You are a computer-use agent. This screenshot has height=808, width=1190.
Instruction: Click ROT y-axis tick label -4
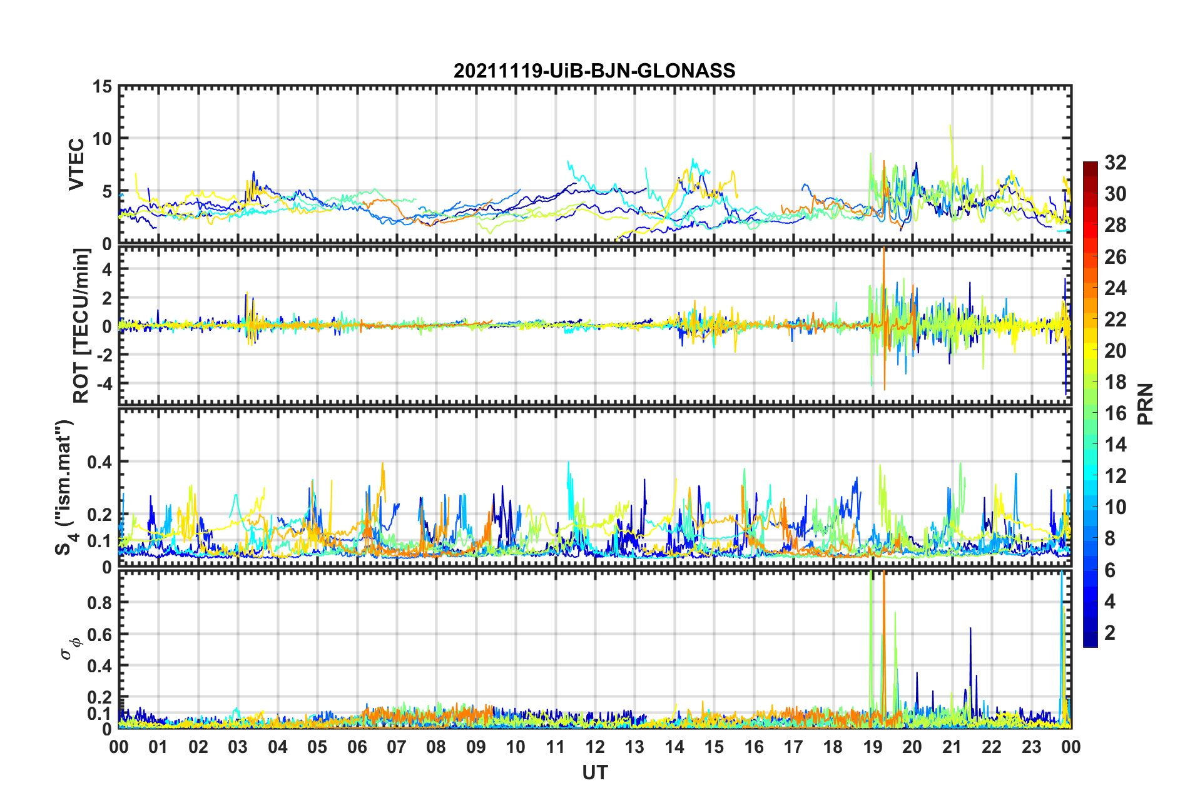coord(103,383)
